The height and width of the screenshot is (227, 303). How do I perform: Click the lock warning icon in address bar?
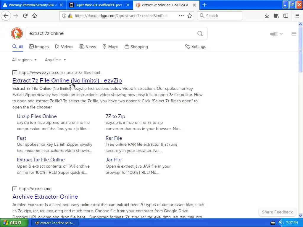(x=70, y=16)
